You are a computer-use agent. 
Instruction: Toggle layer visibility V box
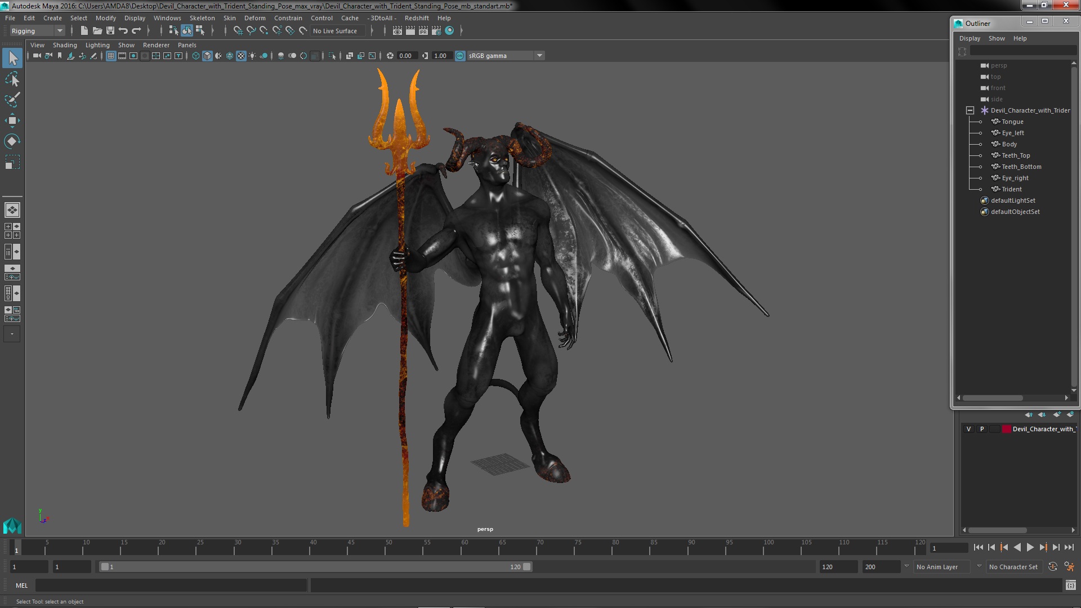pyautogui.click(x=968, y=429)
